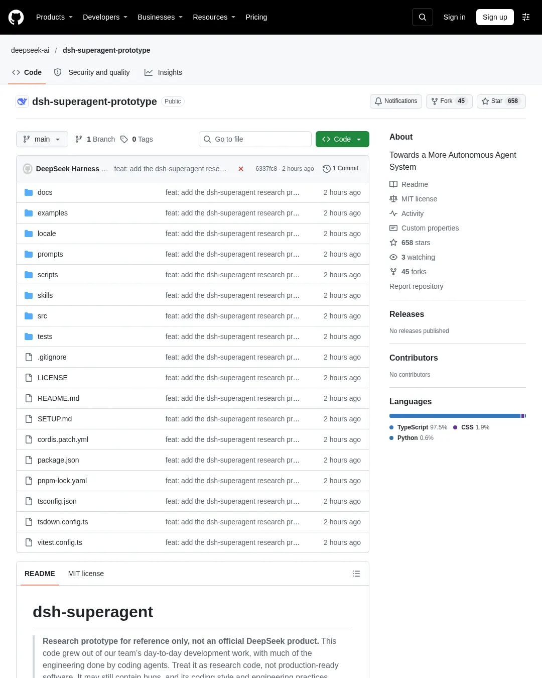Open README.md file
This screenshot has width=542, height=678.
(59, 398)
